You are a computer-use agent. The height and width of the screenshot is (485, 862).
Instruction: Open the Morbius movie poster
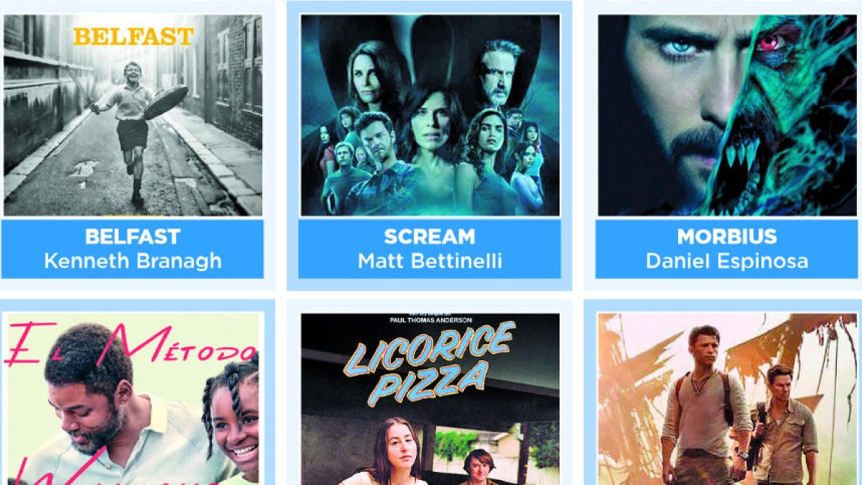point(728,115)
